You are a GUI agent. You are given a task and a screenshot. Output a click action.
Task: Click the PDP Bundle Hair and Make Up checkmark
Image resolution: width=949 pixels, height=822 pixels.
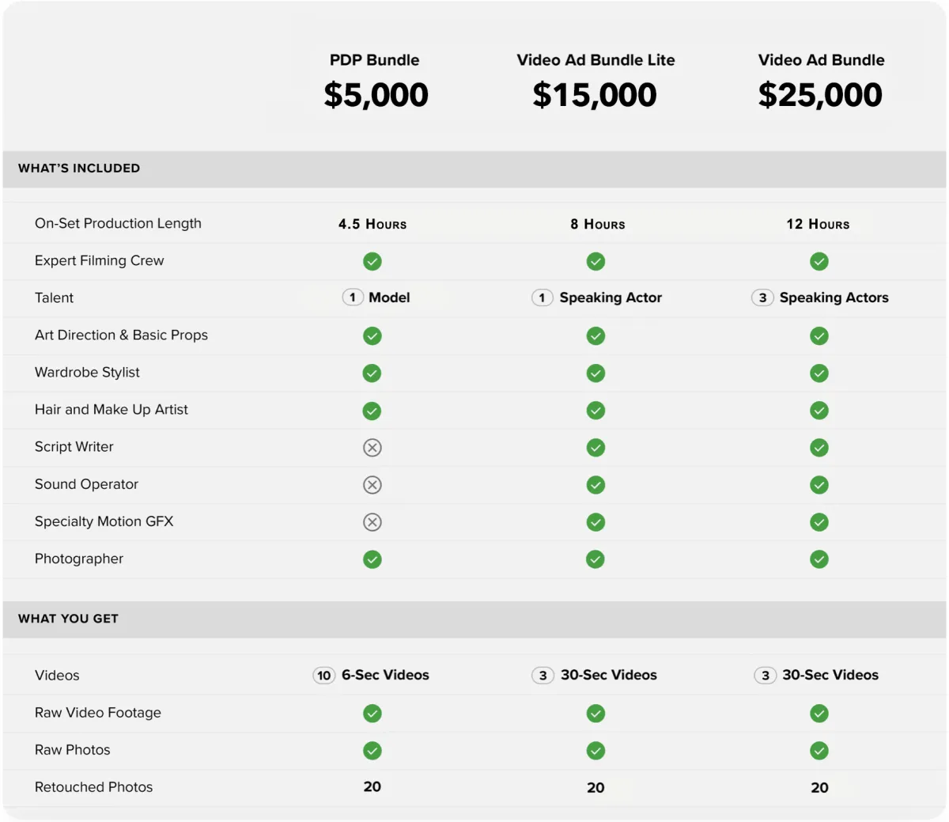372,411
